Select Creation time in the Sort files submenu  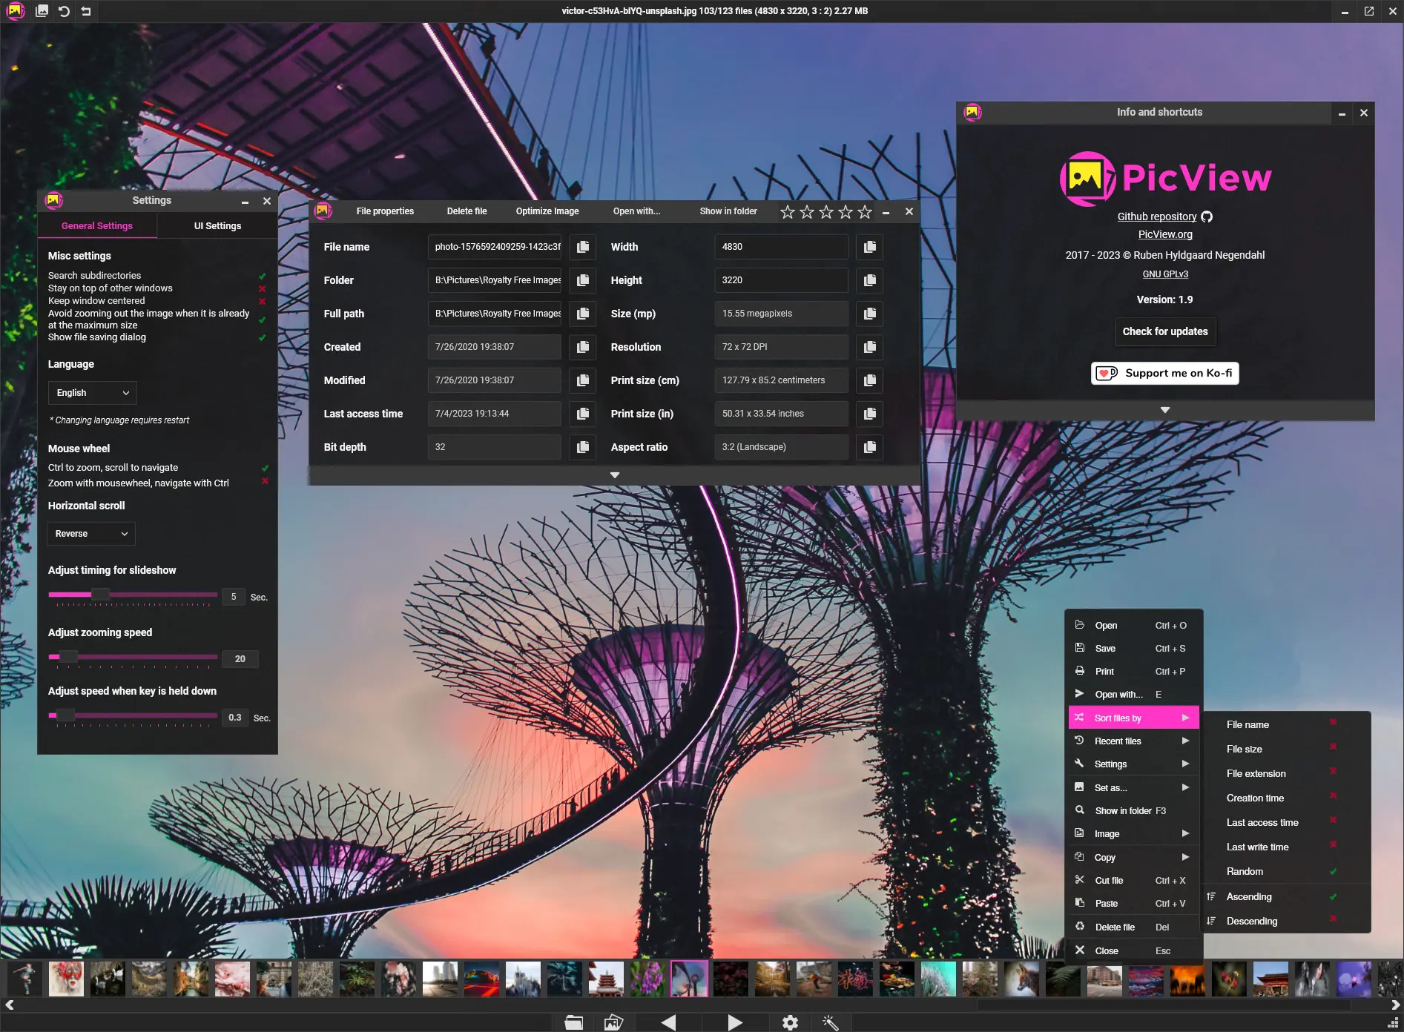1255,798
